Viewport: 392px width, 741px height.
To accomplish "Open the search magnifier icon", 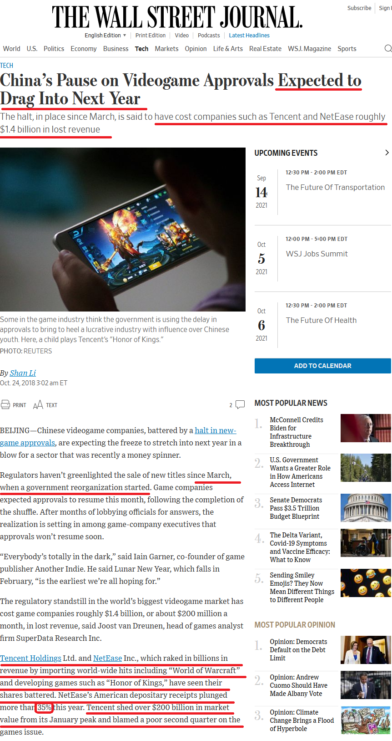I will tap(388, 49).
